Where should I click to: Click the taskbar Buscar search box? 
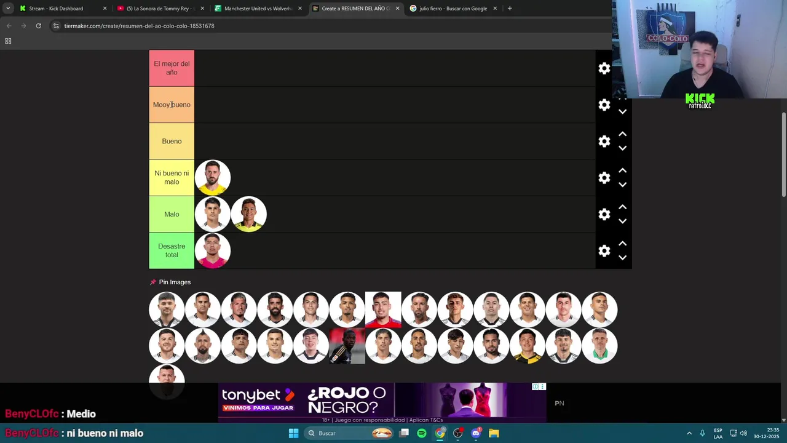coord(349,433)
